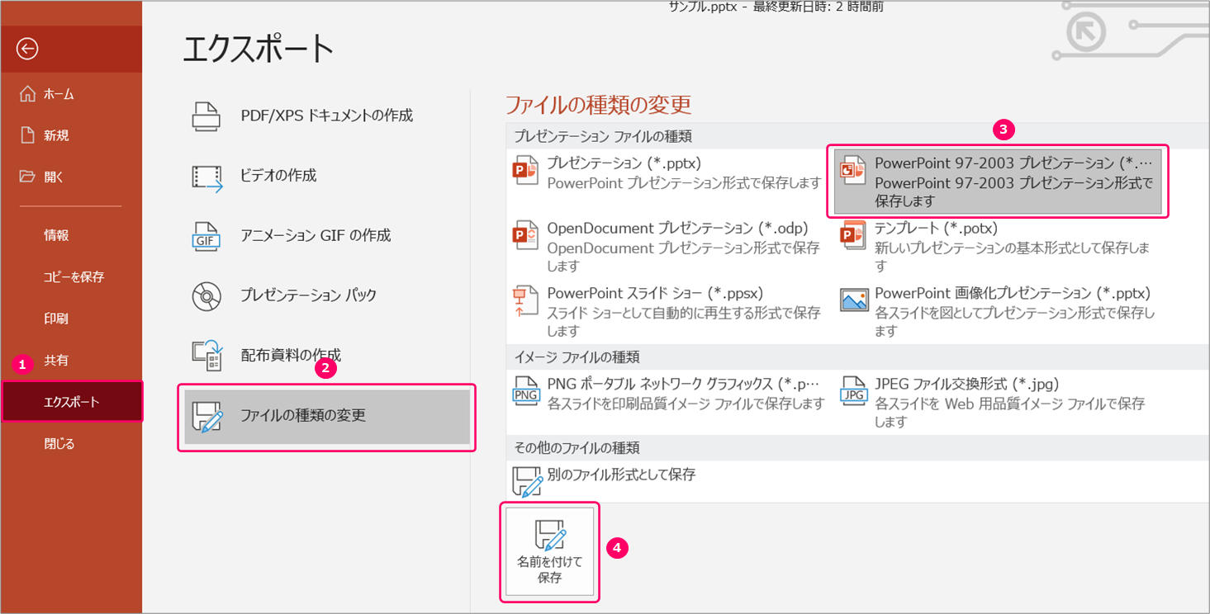Click the Create Handouts icon
1210x614 pixels.
207,355
